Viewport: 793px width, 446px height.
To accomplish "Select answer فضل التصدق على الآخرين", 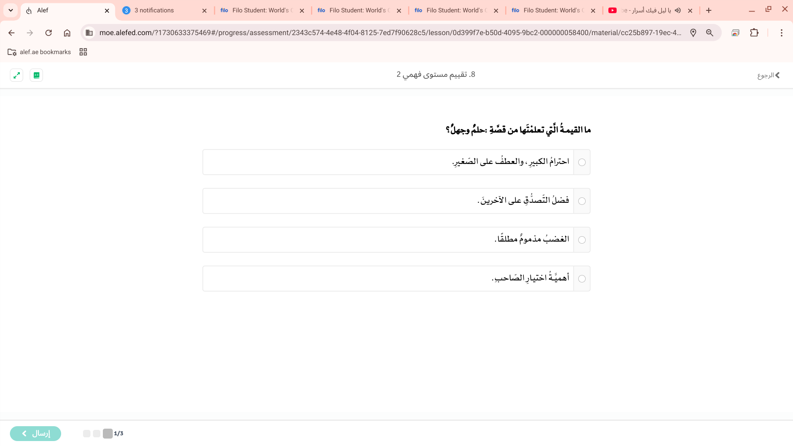I will [582, 201].
